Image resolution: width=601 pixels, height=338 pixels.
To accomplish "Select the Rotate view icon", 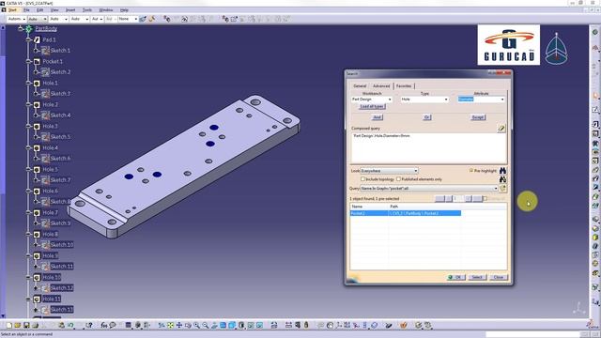I will [x=188, y=326].
